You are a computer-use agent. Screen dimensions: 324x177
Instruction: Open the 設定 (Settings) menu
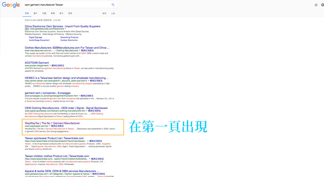click(x=104, y=13)
